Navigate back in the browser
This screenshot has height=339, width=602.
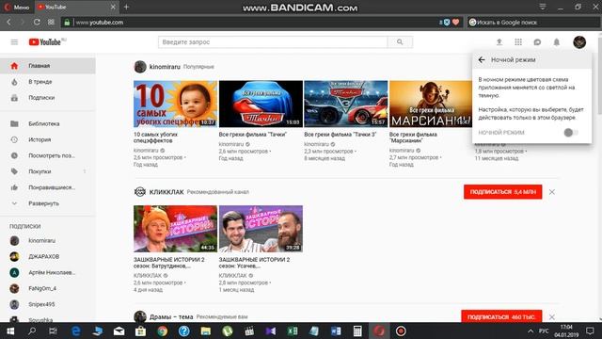pyautogui.click(x=8, y=23)
